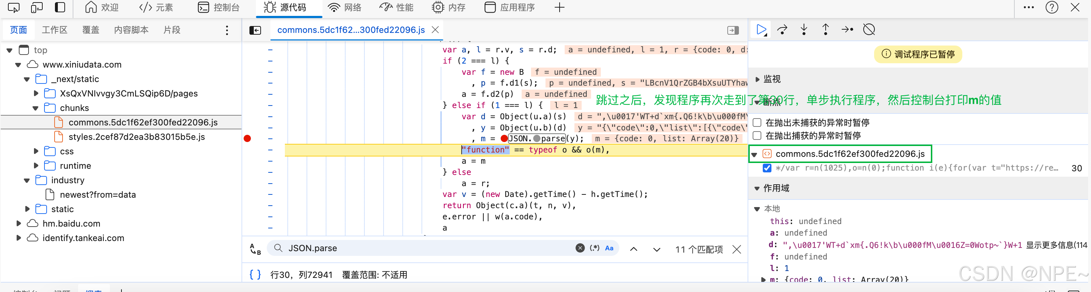This screenshot has height=292, width=1091.
Task: Collapse www.xiniudata.com domain node
Action: [x=18, y=65]
